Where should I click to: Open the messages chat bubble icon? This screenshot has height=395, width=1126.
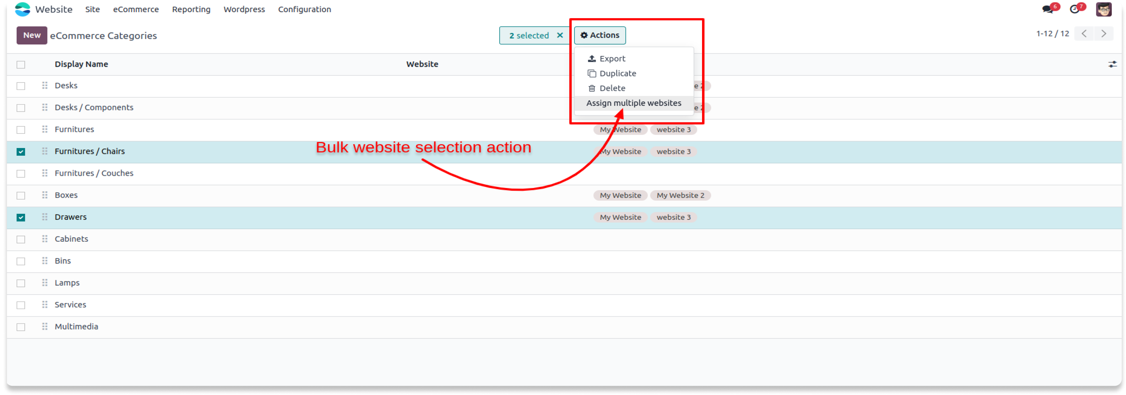pyautogui.click(x=1047, y=9)
